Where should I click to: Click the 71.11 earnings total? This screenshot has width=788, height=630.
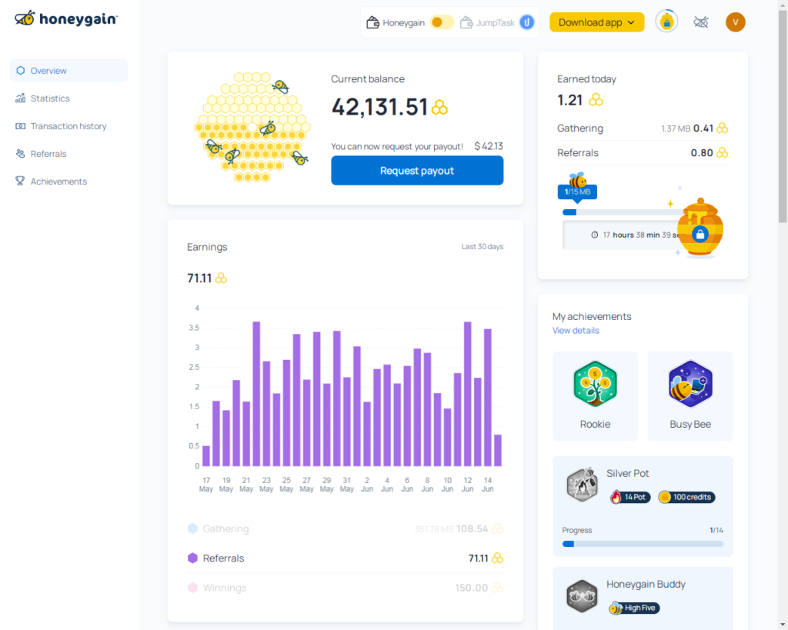pos(199,278)
